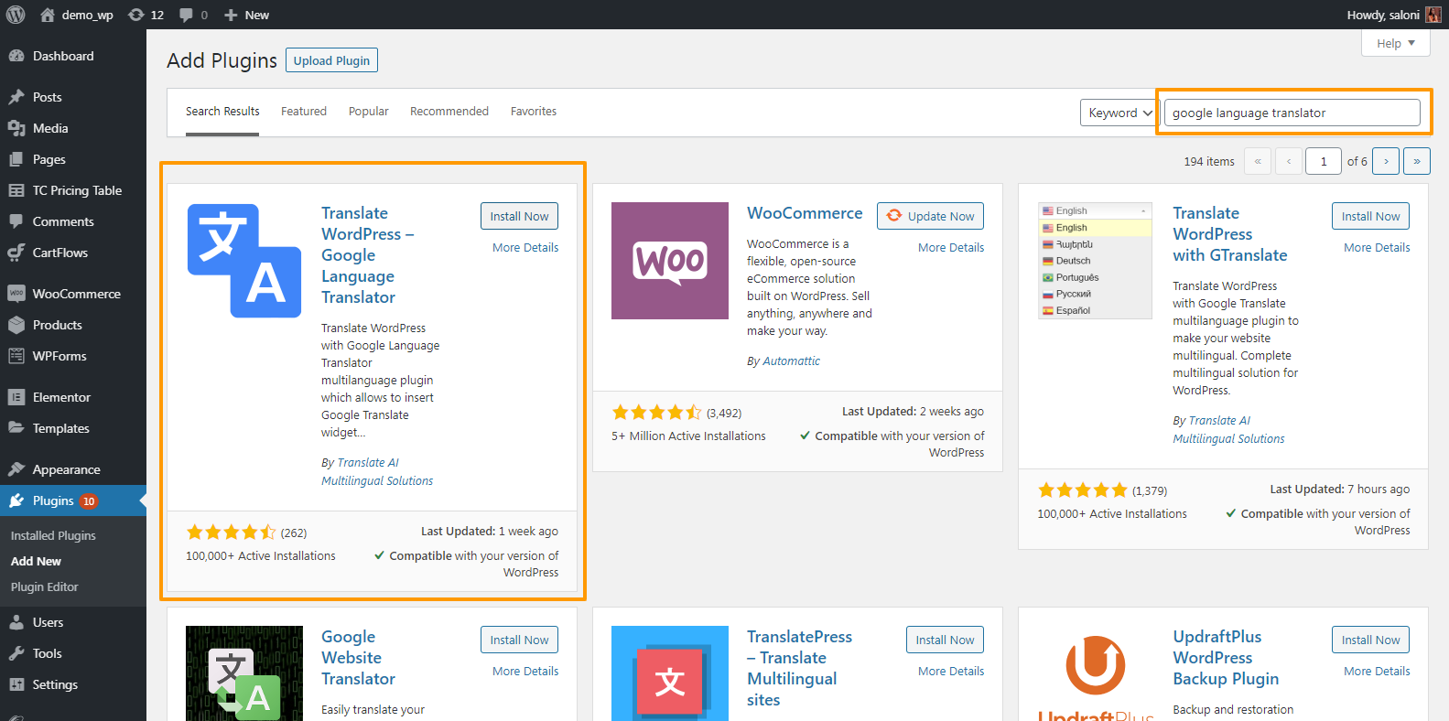Screen dimensions: 1449x721
Task: Click Update Now for WooCommerce
Action: click(931, 216)
